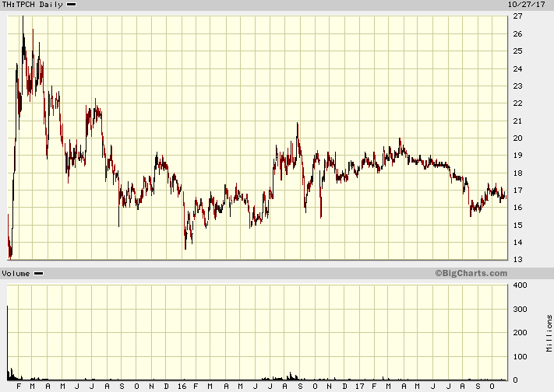This screenshot has width=554, height=392.
Task: Click the 'Volume' panel label
Action: pos(16,274)
